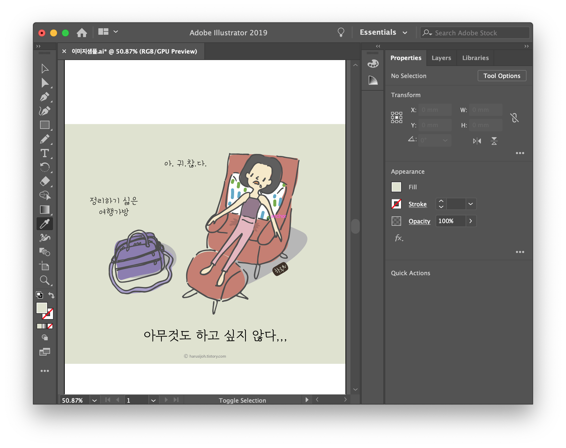
Task: Click the Tool Options button
Action: click(x=502, y=76)
